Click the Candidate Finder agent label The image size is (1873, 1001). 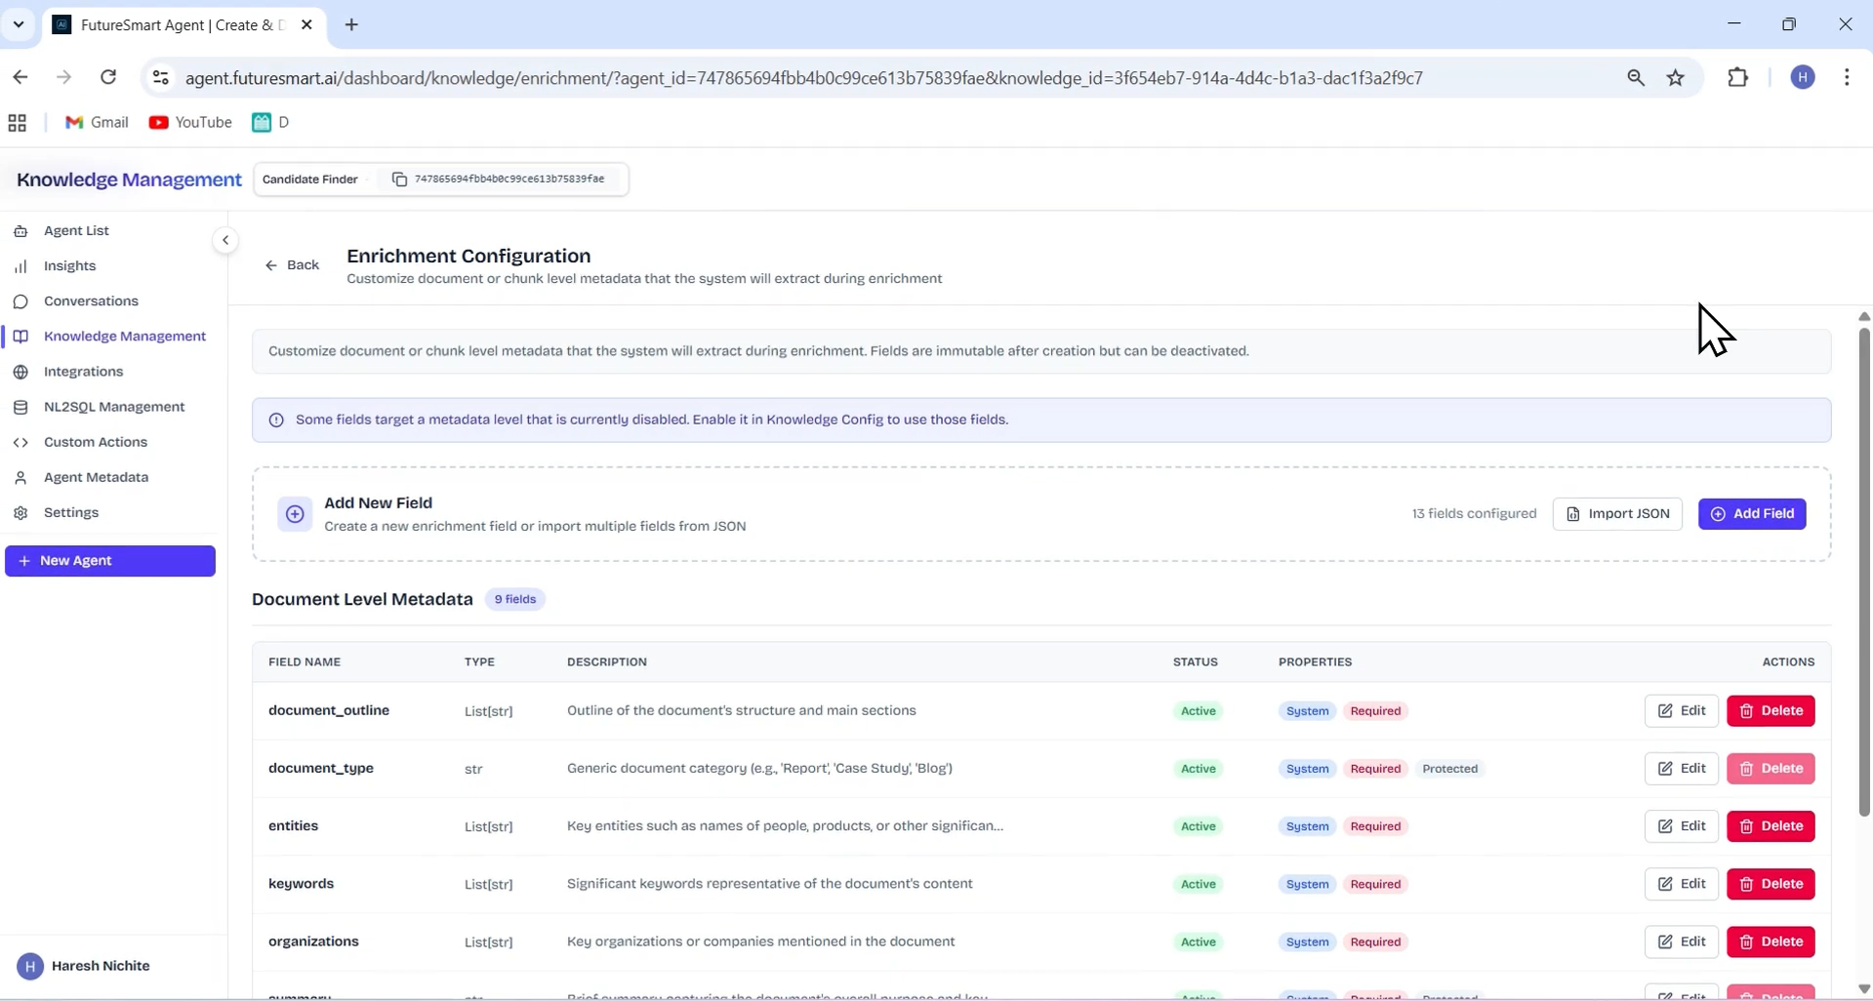pyautogui.click(x=309, y=180)
